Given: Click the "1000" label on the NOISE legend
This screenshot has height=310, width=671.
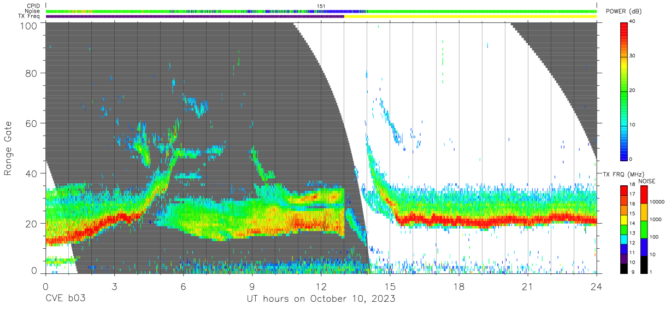Looking at the screenshot, I should [655, 219].
